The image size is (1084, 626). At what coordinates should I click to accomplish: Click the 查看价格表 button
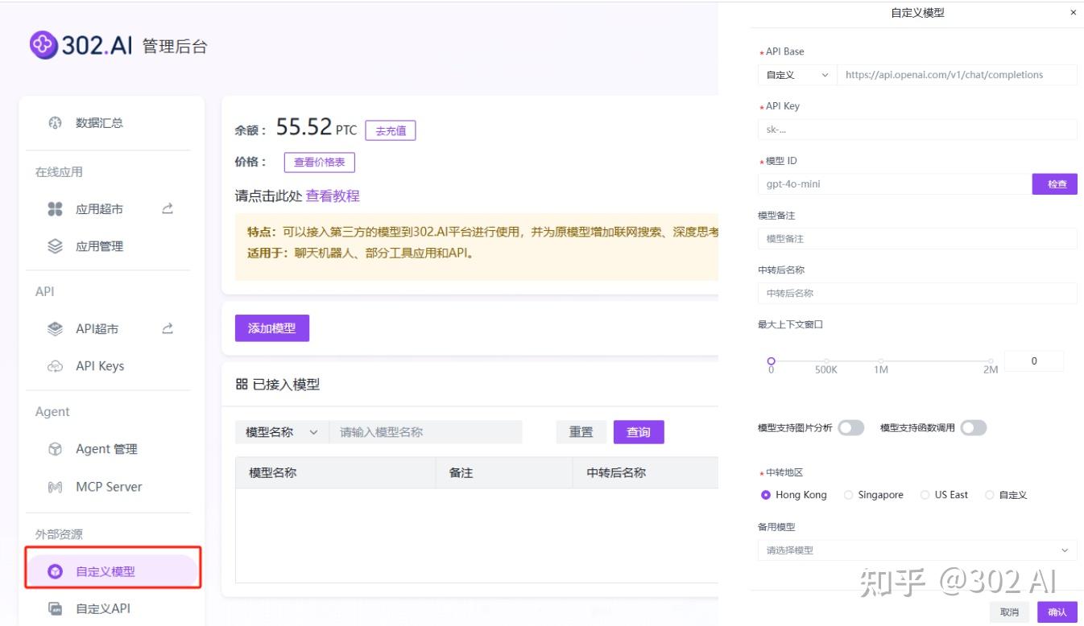pyautogui.click(x=320, y=163)
